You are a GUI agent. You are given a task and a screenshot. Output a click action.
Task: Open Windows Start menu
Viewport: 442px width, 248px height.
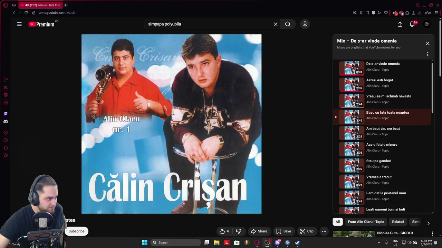click(145, 242)
